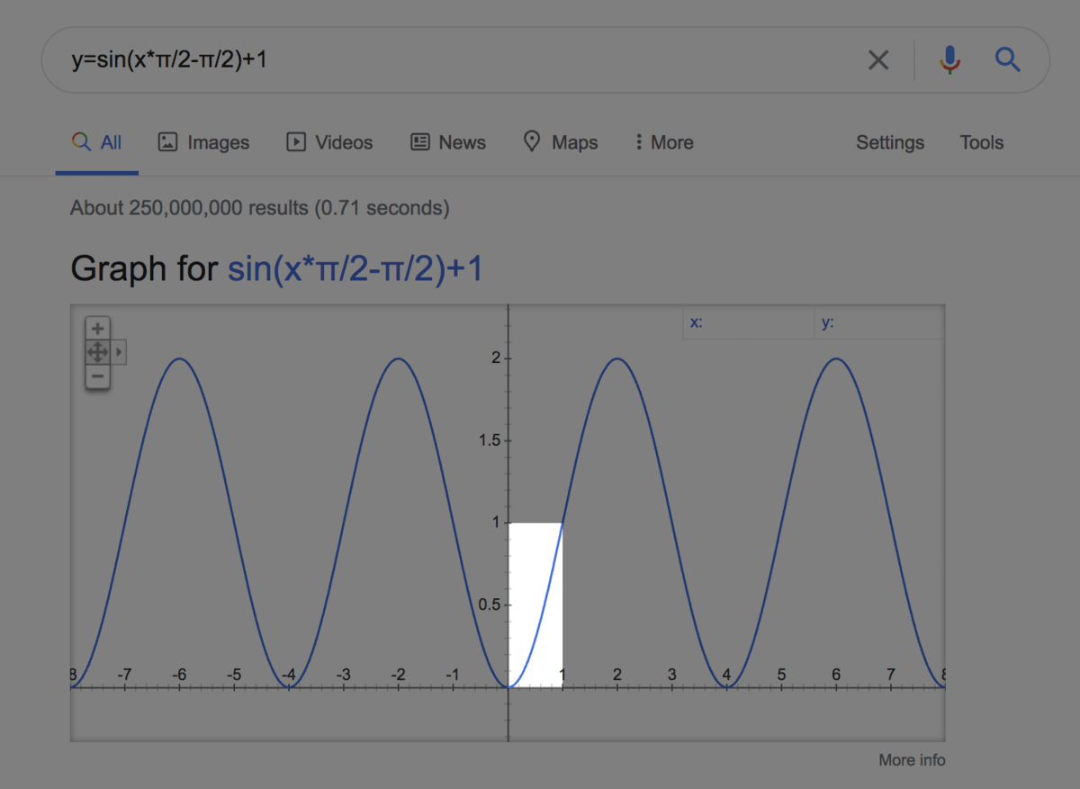Go to the Maps tab
This screenshot has width=1080, height=789.
561,142
